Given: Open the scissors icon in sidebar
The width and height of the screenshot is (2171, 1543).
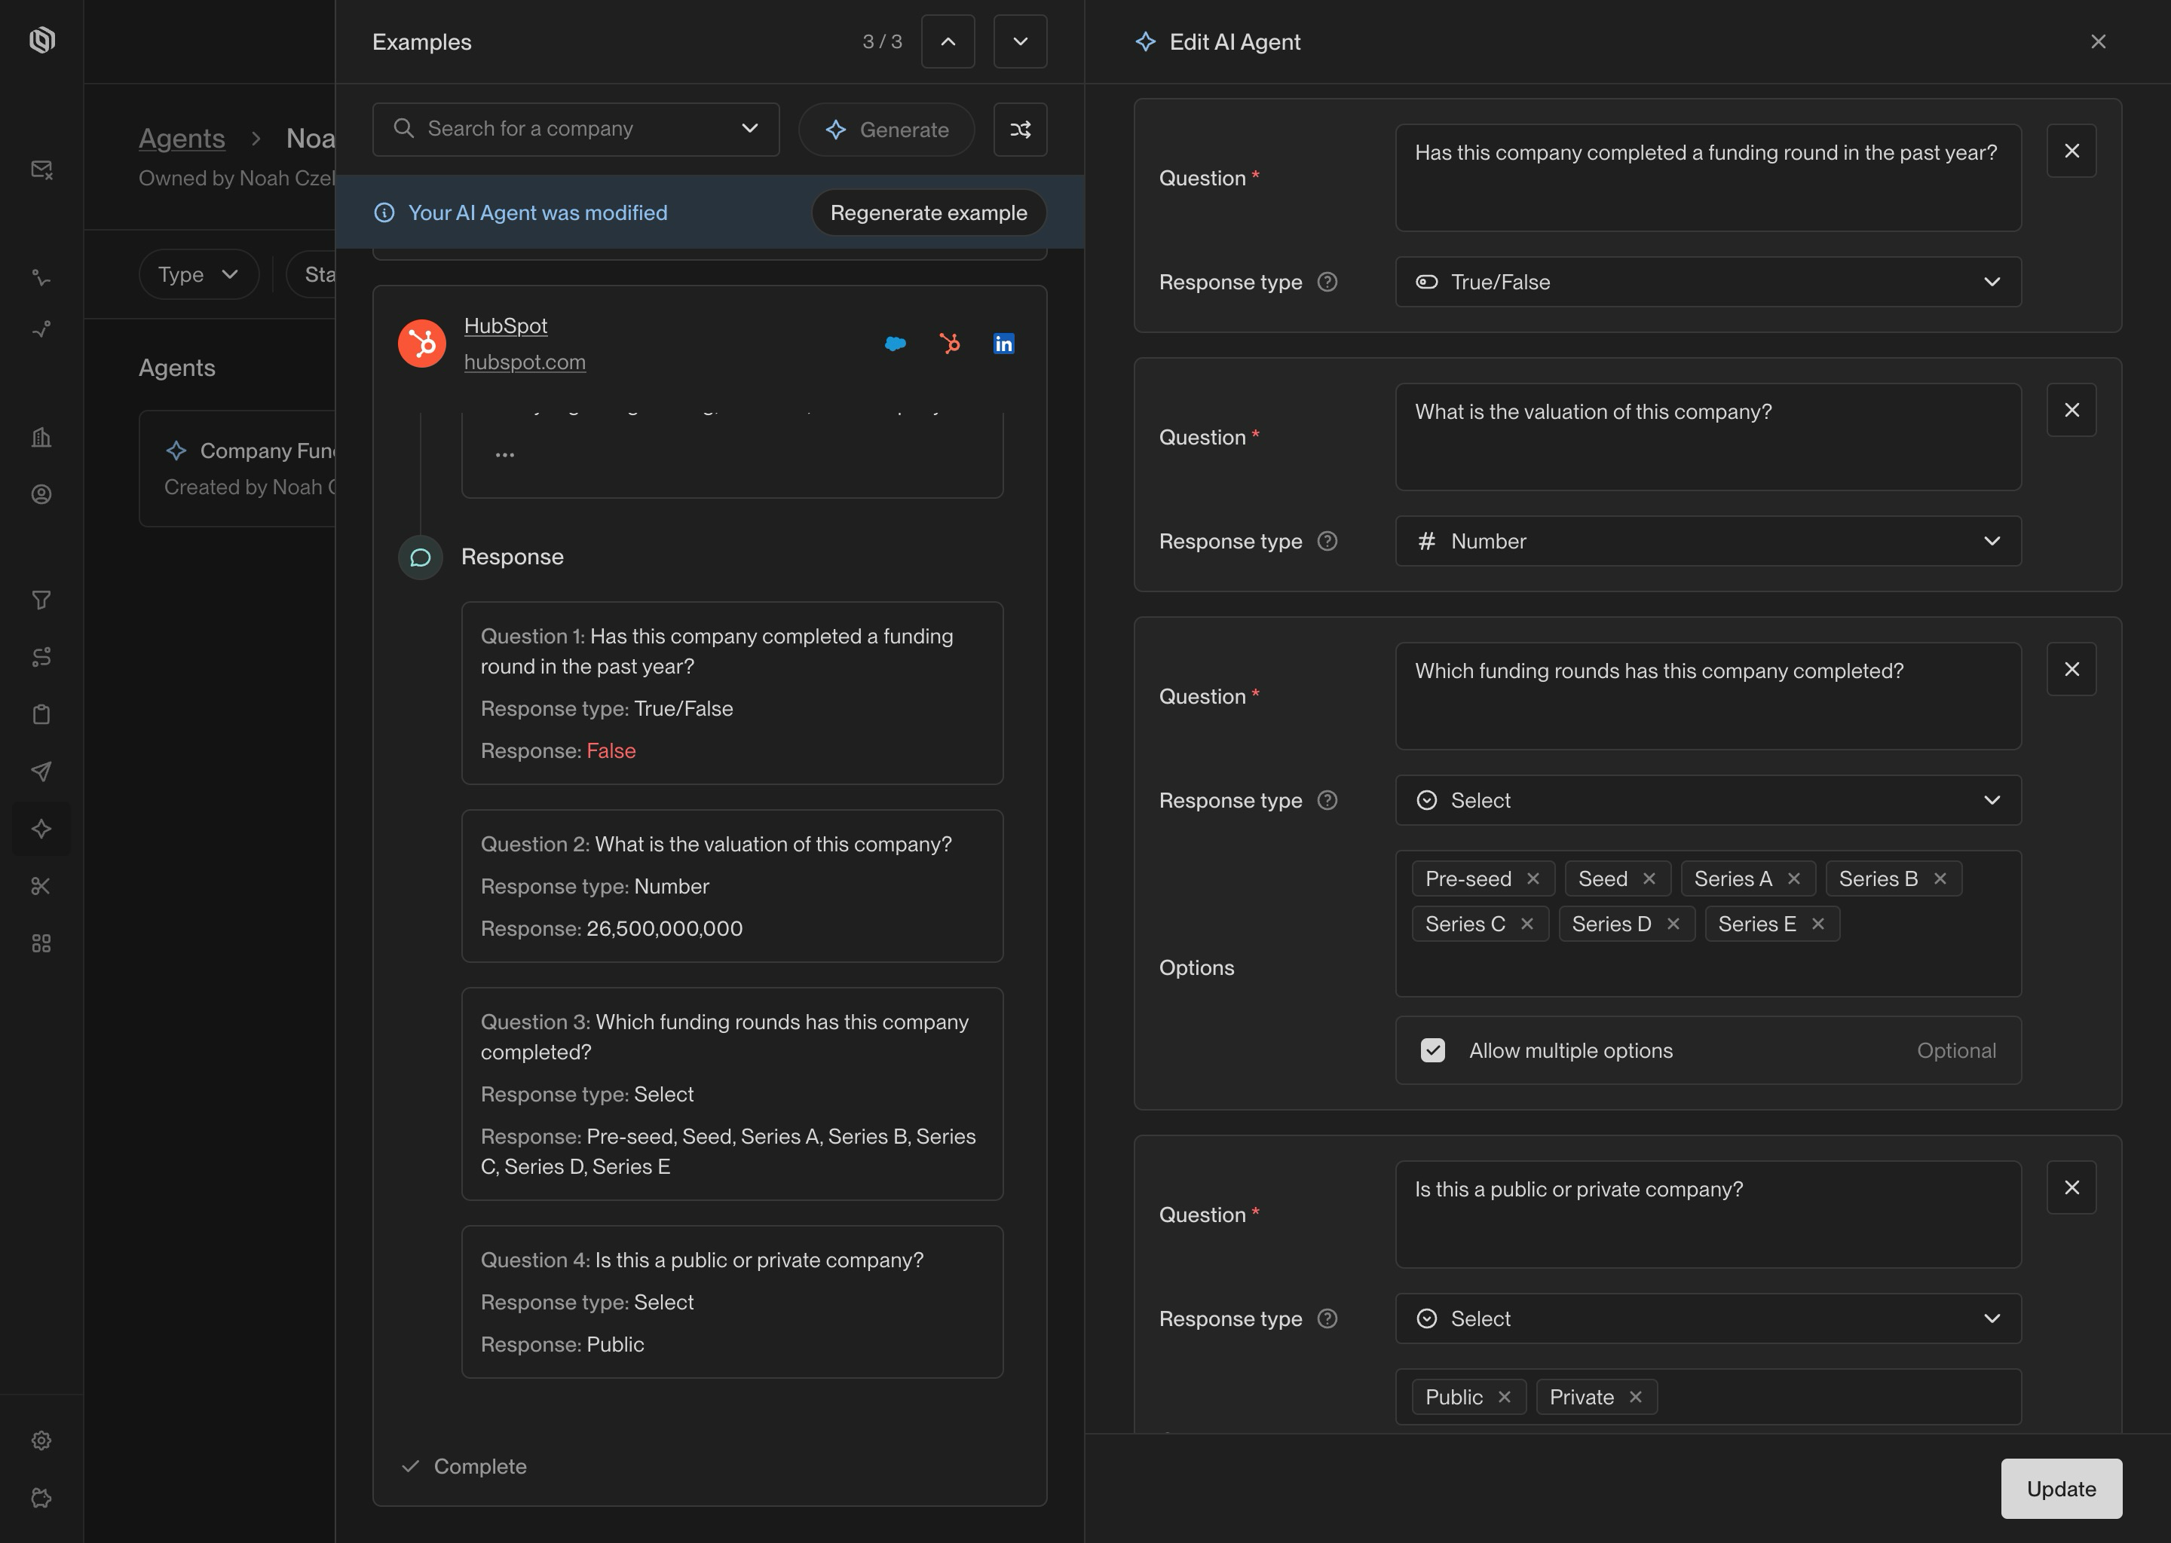Looking at the screenshot, I should click(x=41, y=887).
